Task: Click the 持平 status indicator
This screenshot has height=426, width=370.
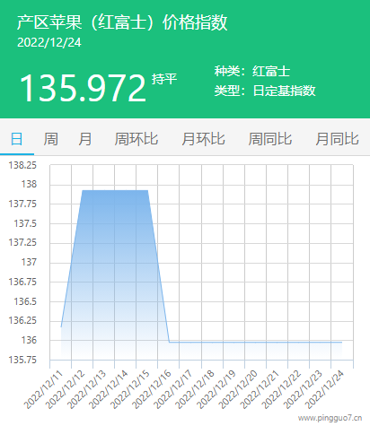Action: point(164,79)
